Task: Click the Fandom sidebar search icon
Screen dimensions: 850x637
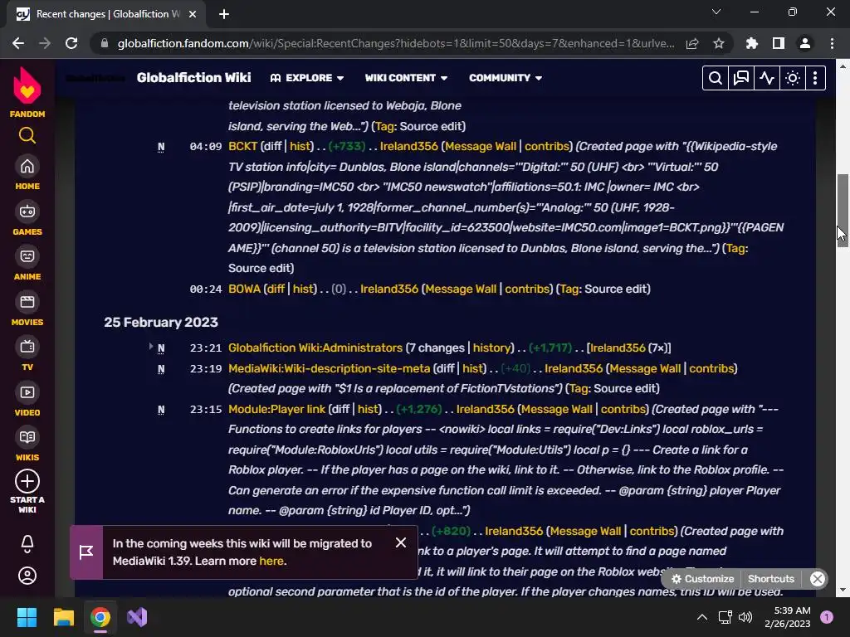Action: pos(27,135)
